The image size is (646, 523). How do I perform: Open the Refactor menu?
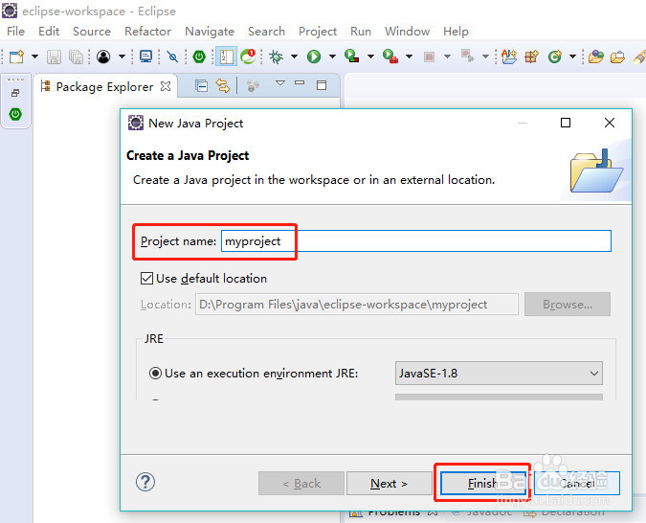148,32
